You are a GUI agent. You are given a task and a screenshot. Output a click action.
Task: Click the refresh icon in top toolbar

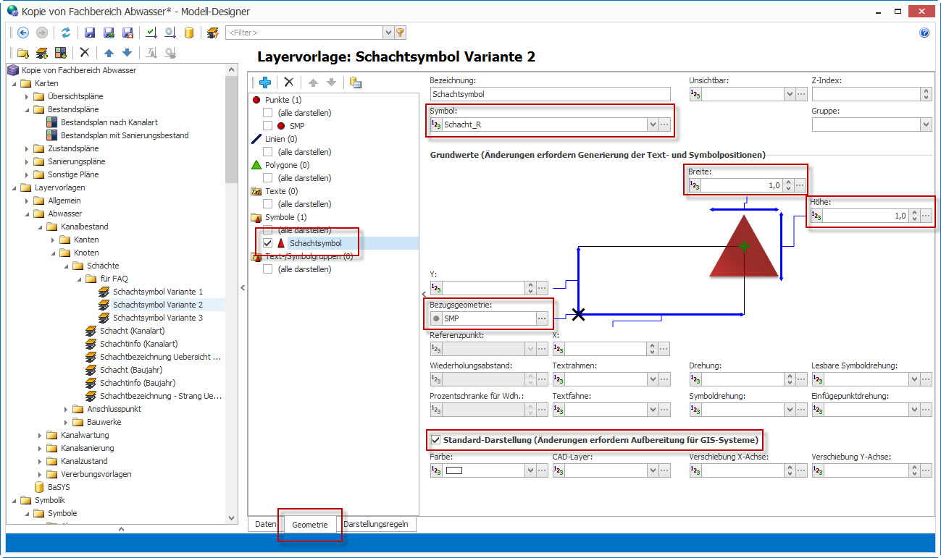66,33
